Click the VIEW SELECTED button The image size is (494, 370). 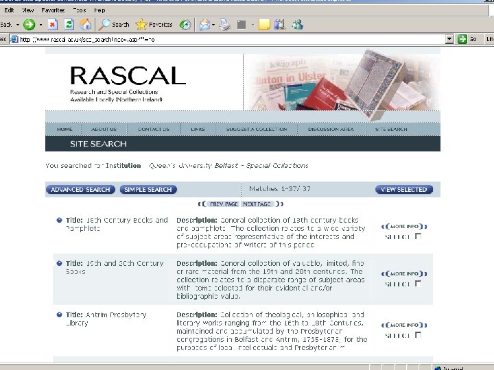[x=404, y=189]
